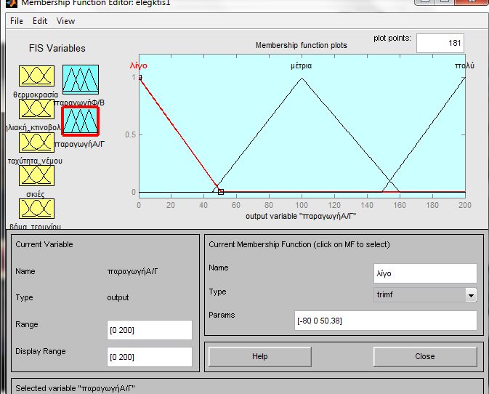
Task: Click the plot points input field
Action: click(440, 43)
